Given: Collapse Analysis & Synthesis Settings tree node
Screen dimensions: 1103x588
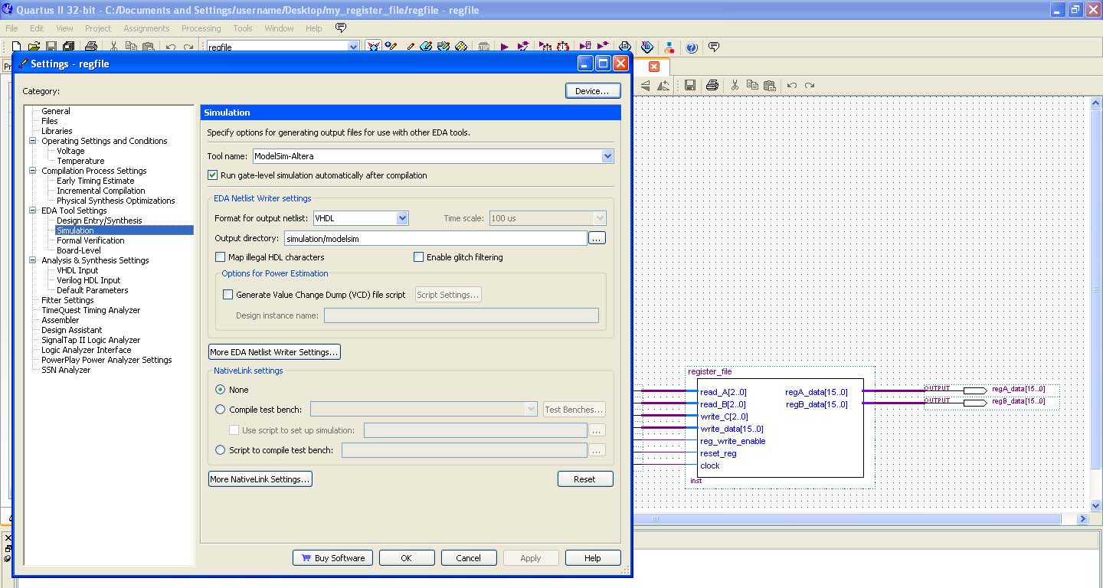Looking at the screenshot, I should point(33,260).
